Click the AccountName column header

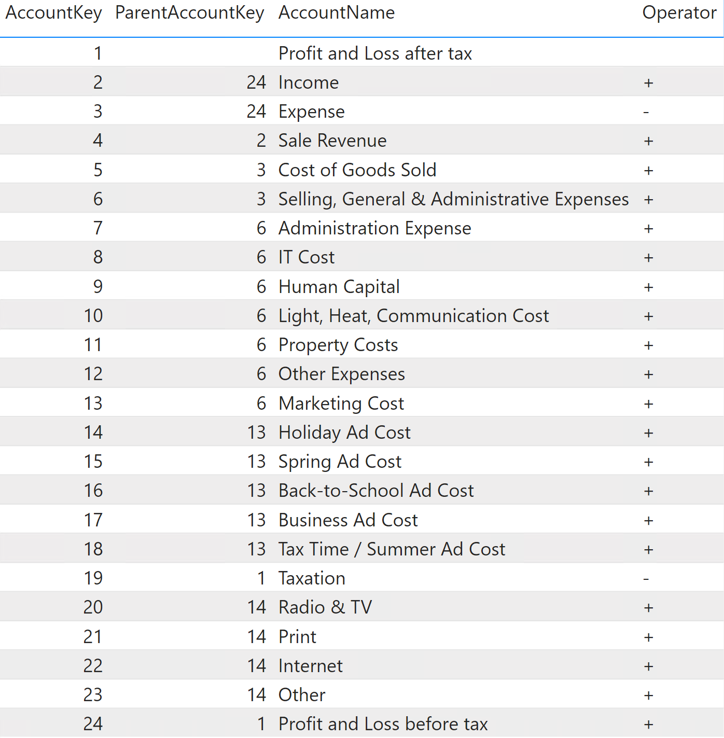337,13
